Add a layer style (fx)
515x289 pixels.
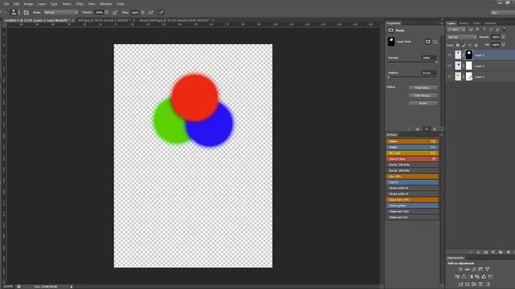[x=478, y=252]
